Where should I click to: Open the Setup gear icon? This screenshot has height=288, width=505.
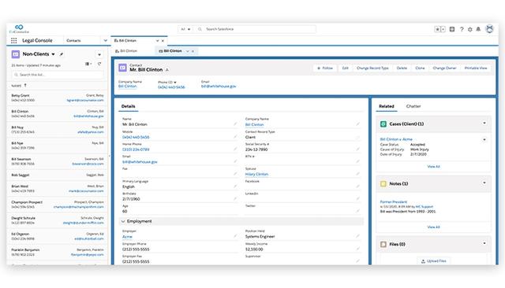(470, 29)
